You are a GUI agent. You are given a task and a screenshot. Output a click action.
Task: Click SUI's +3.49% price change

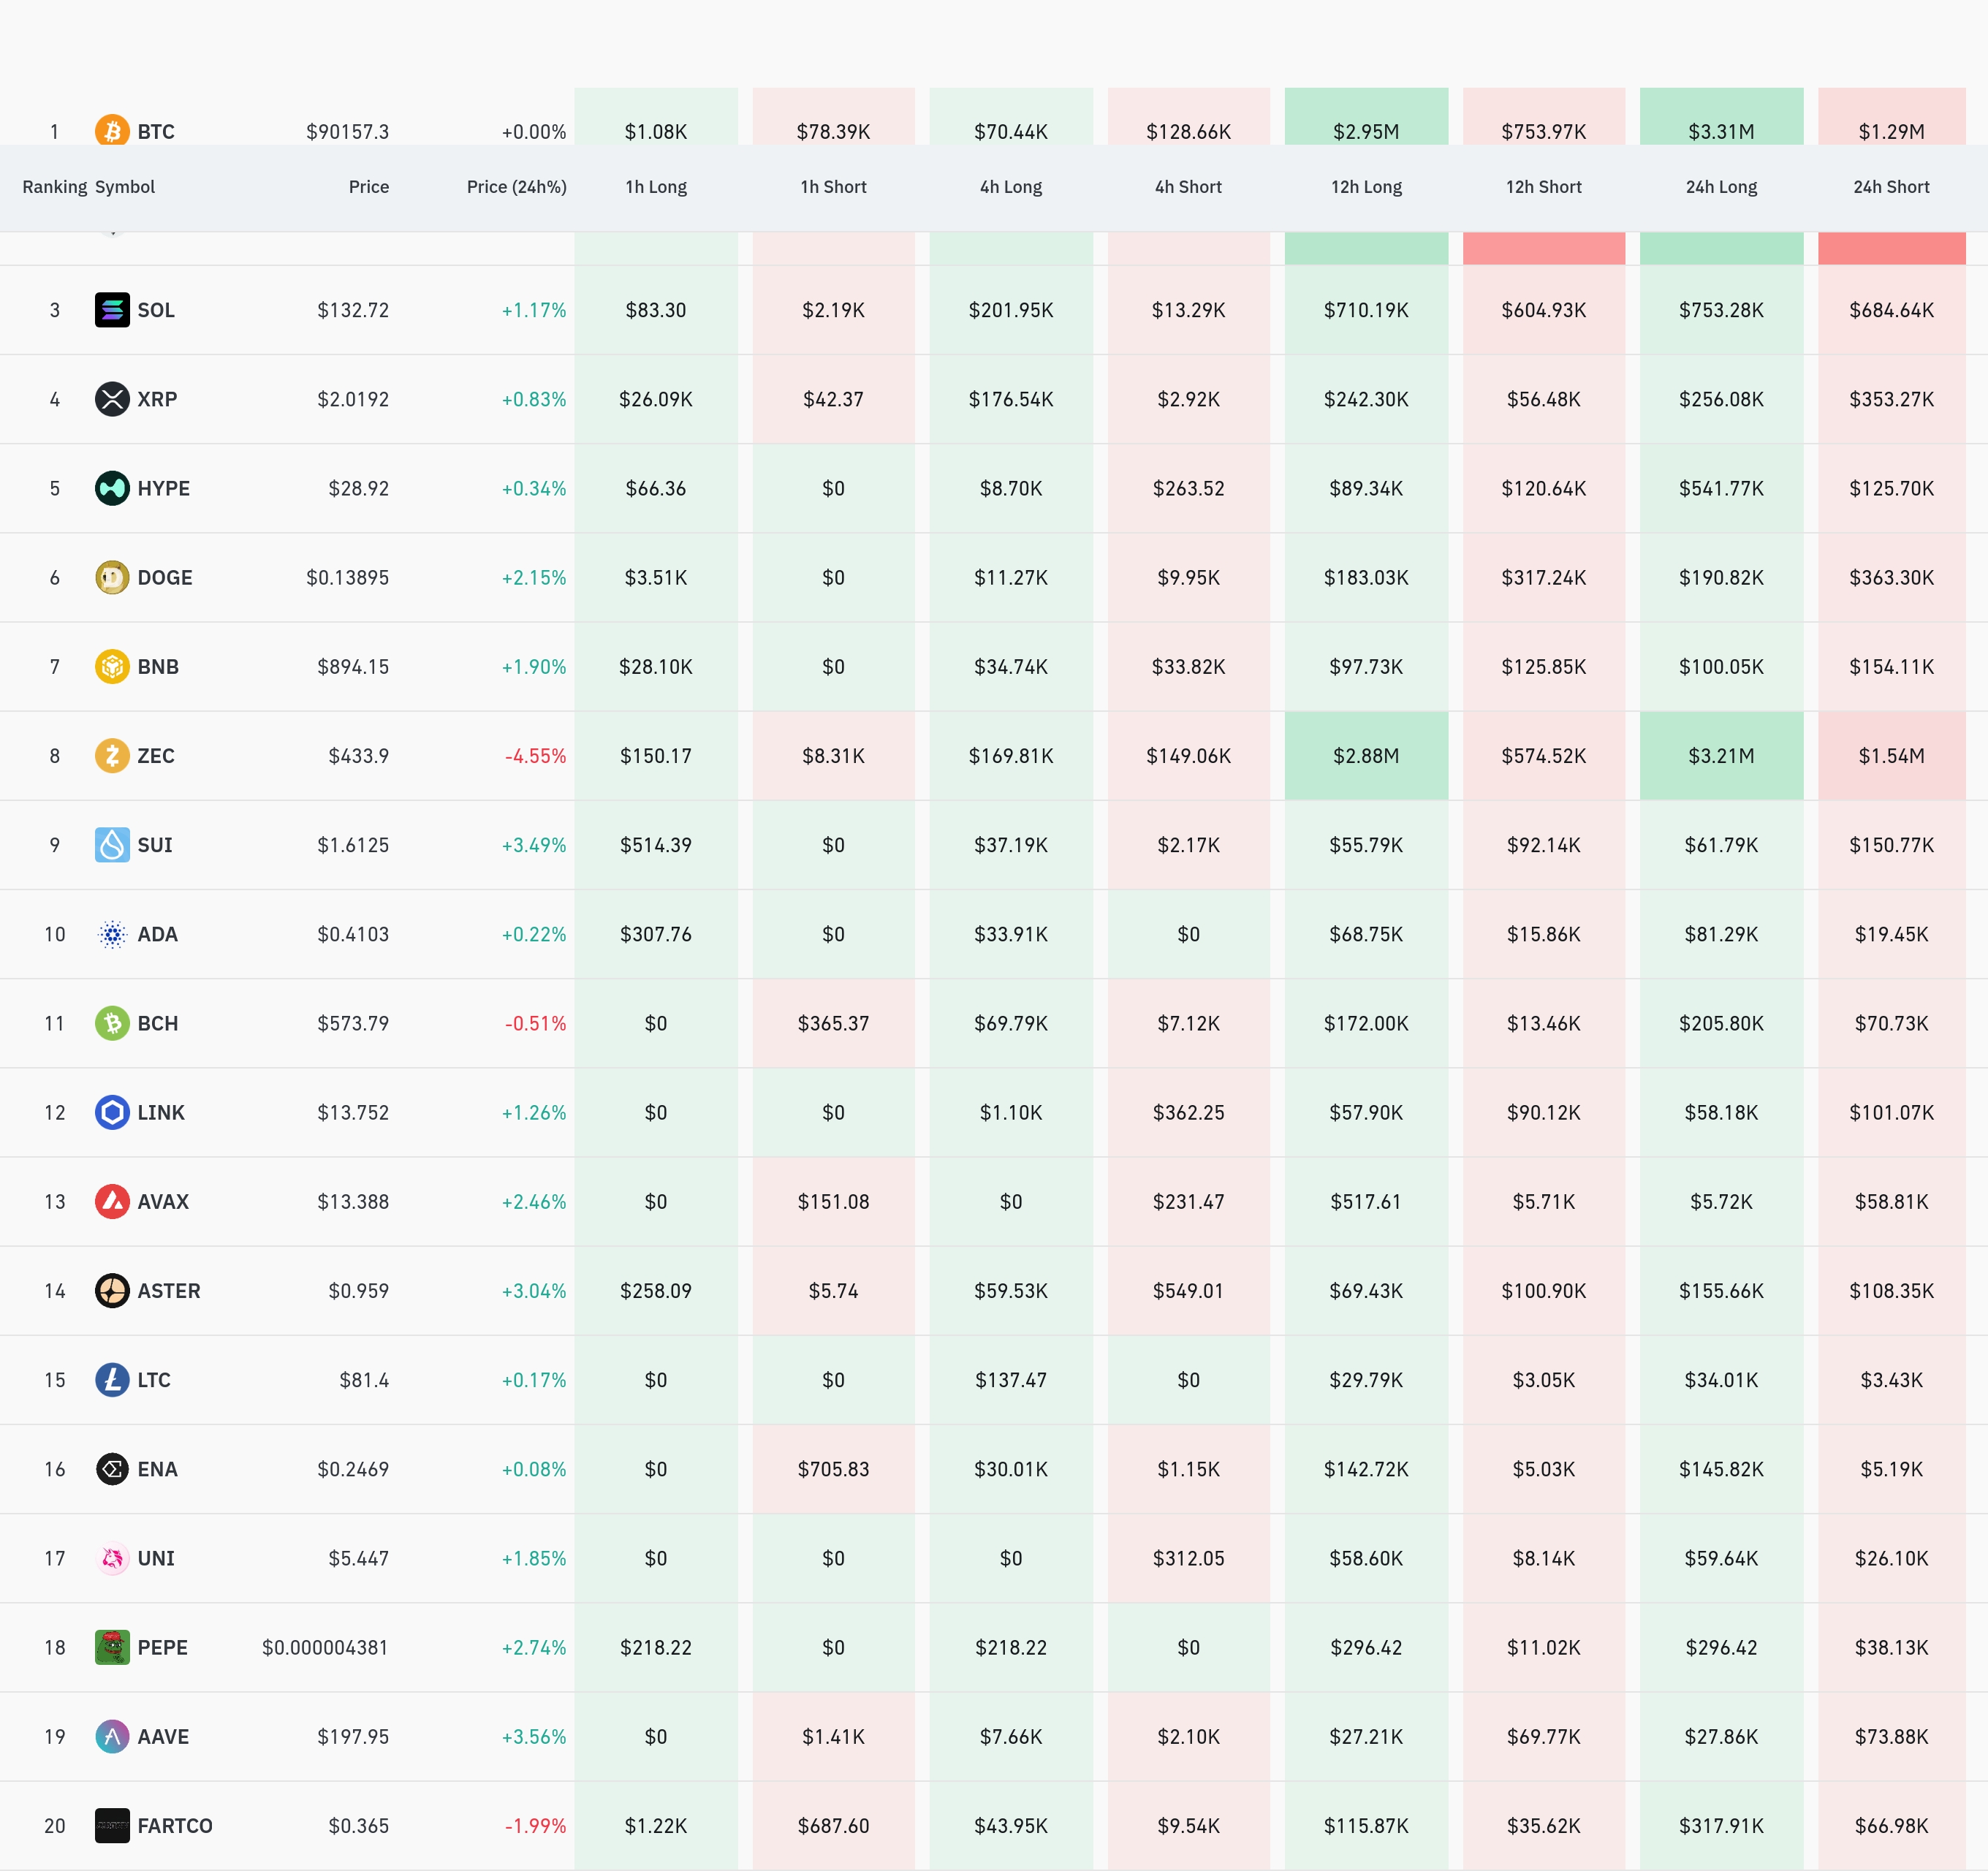(533, 845)
